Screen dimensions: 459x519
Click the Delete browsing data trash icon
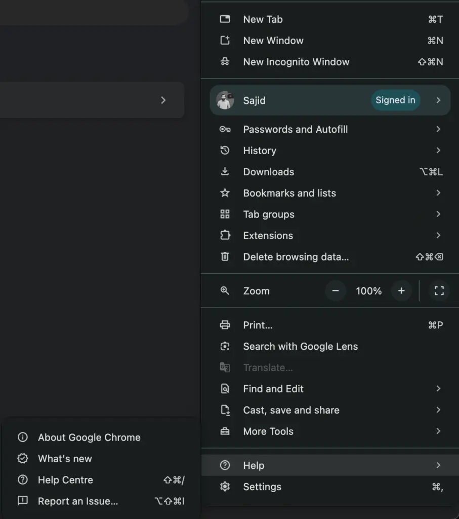pyautogui.click(x=225, y=257)
